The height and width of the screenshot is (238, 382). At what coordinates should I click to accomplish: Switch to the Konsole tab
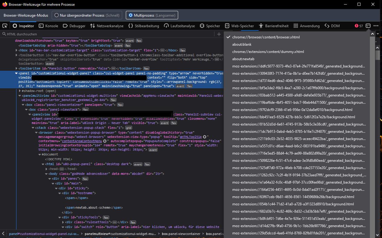(48, 26)
